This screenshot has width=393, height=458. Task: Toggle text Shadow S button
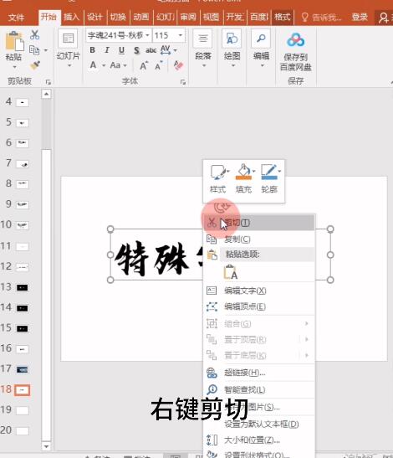click(x=136, y=50)
